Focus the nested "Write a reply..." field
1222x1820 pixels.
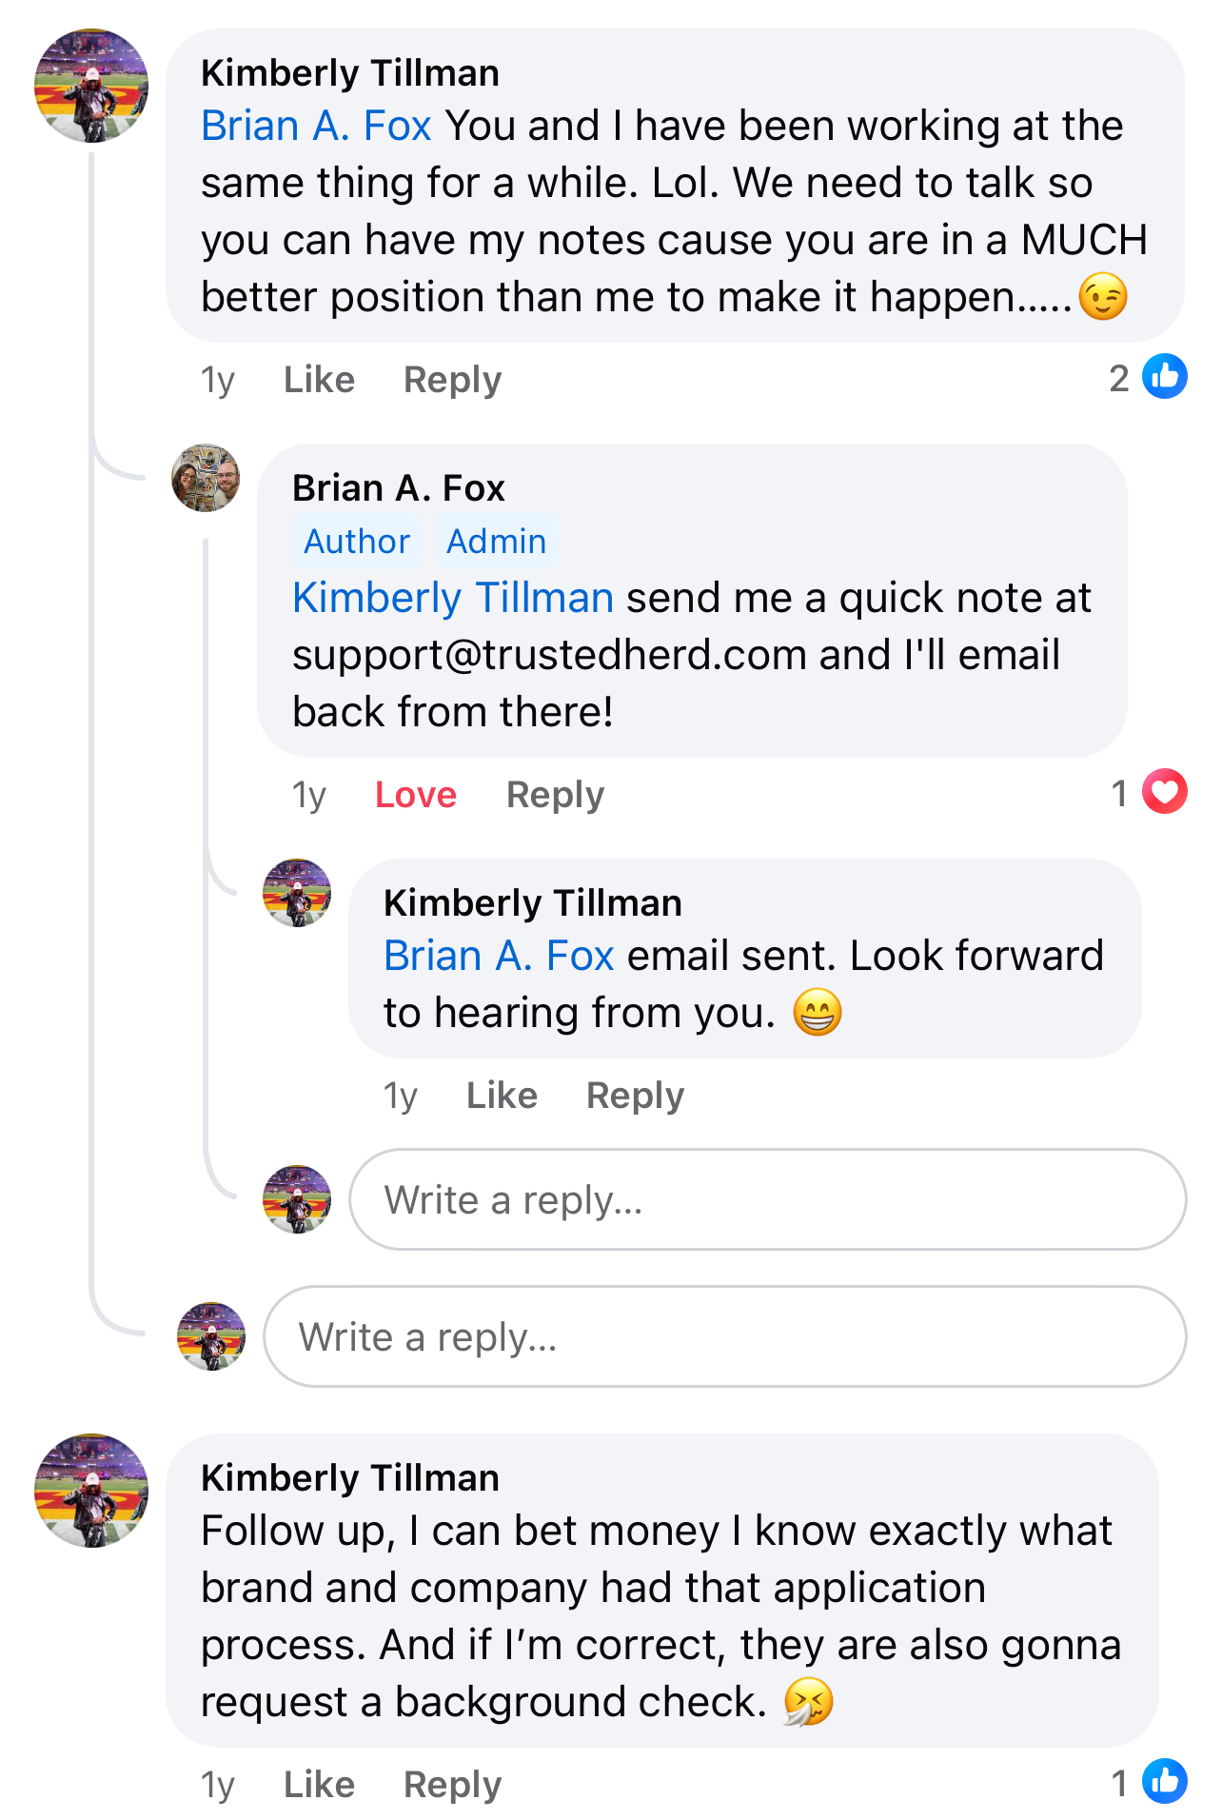(767, 1199)
